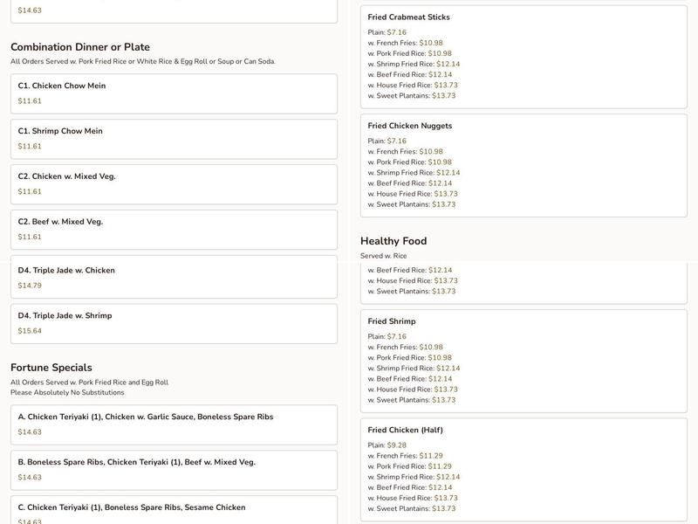Screen dimensions: 698x524
Task: Choose Fortune Special C with Sesame Chicken
Action: (x=173, y=511)
